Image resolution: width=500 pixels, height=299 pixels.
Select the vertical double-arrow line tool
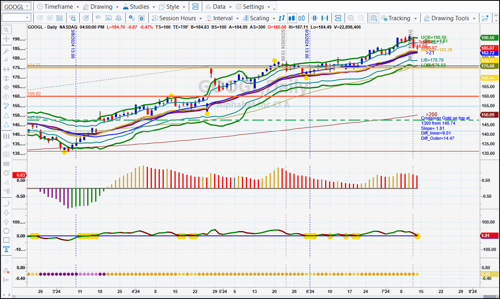[x=6, y=78]
